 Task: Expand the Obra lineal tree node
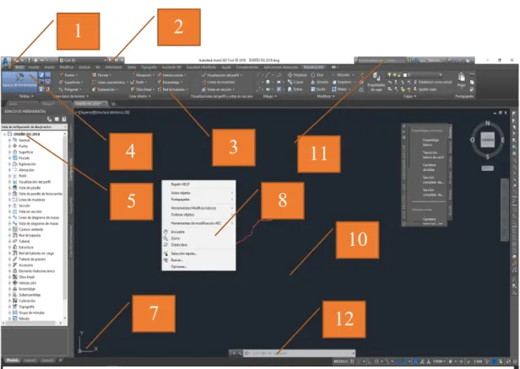(x=9, y=277)
